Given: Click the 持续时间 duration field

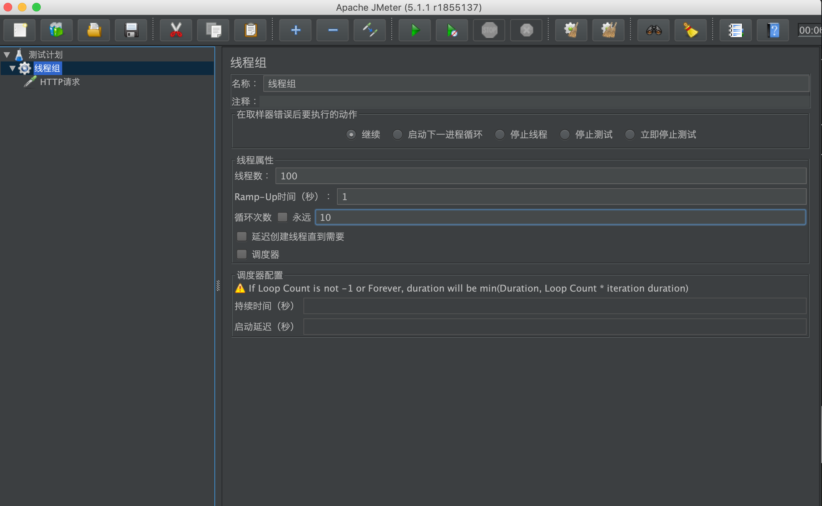Looking at the screenshot, I should 554,306.
